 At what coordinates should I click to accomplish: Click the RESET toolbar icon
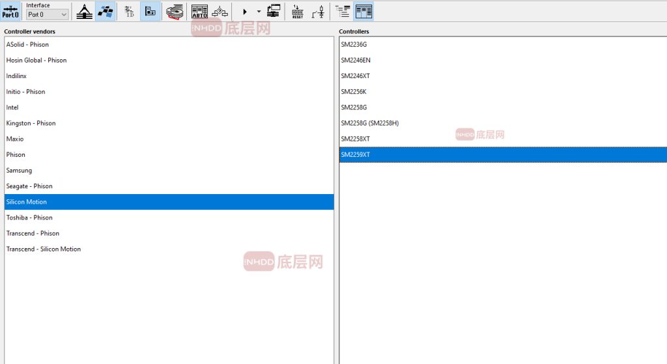297,11
